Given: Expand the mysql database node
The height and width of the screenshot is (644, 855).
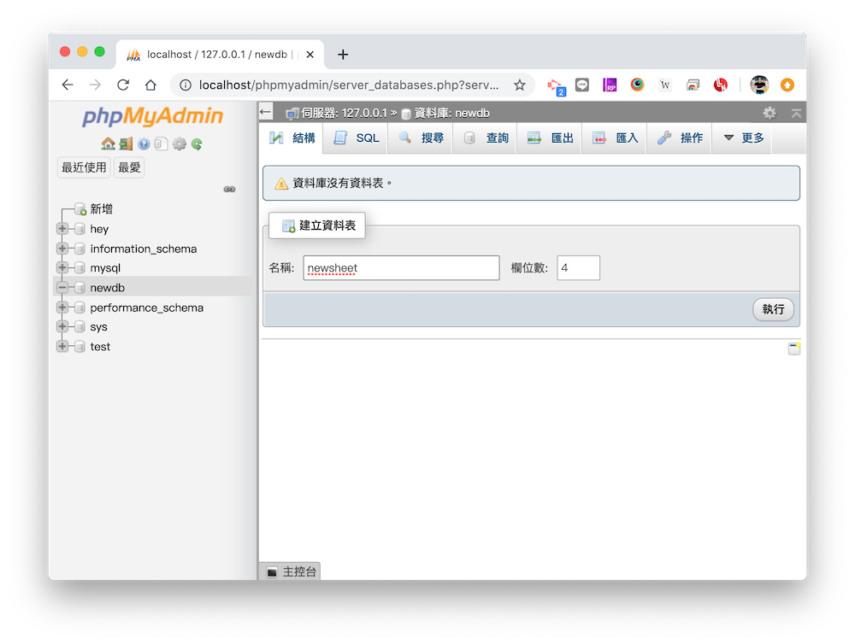Looking at the screenshot, I should tap(62, 267).
